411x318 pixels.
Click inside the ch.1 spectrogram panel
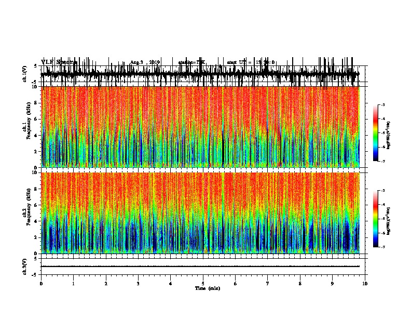pos(200,127)
